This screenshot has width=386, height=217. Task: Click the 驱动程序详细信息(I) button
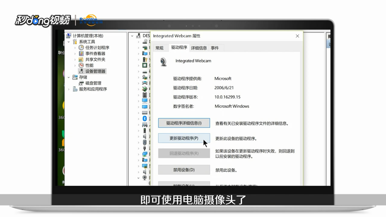(x=184, y=123)
